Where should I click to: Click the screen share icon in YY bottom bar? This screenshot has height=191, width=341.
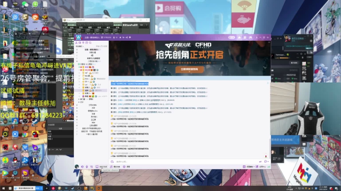(97, 167)
